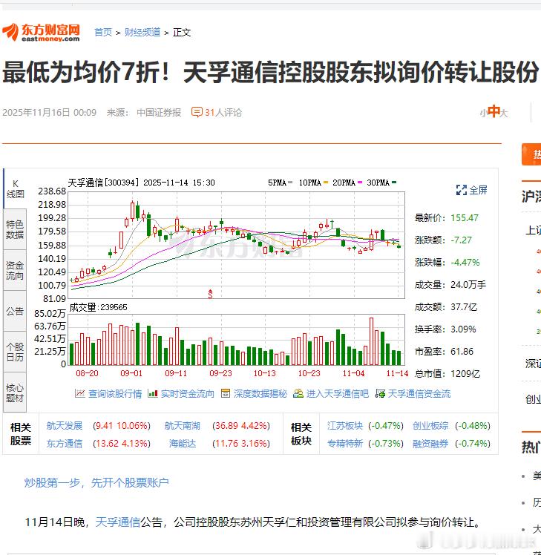This screenshot has width=541, height=555.
Task: Open the 公告 tab
Action: tap(15, 311)
